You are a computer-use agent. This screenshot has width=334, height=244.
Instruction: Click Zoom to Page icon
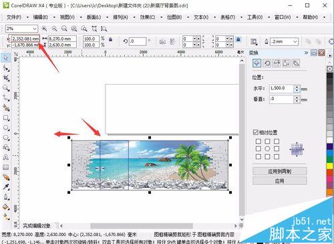pos(84,29)
